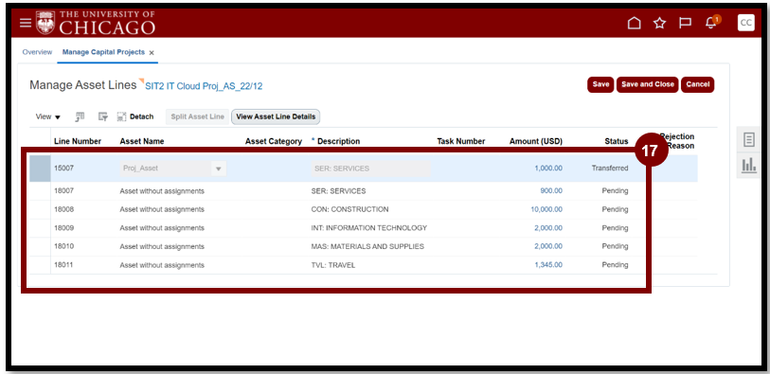Expand the Proj_Asset asset name dropdown
Screen dimensions: 770x374
[219, 169]
